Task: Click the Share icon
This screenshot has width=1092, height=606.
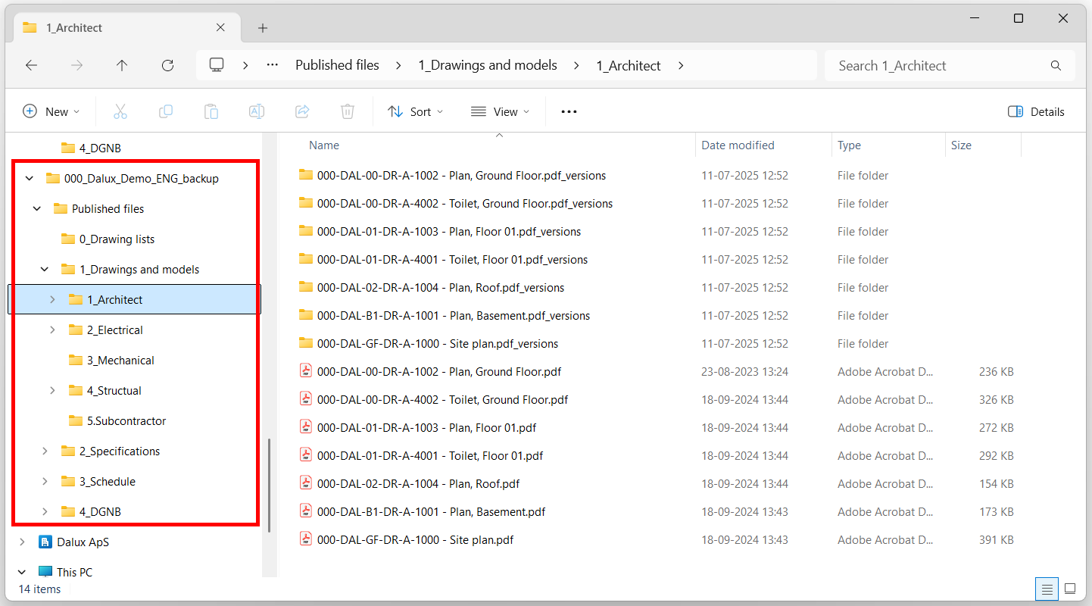Action: click(302, 111)
